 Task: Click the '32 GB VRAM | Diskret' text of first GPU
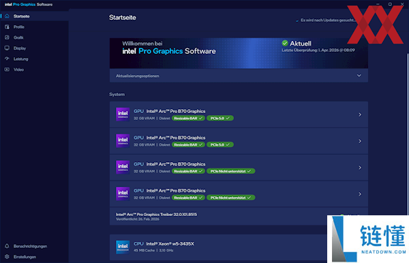[152, 119]
